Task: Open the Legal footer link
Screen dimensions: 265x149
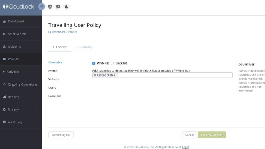Action: (185, 147)
